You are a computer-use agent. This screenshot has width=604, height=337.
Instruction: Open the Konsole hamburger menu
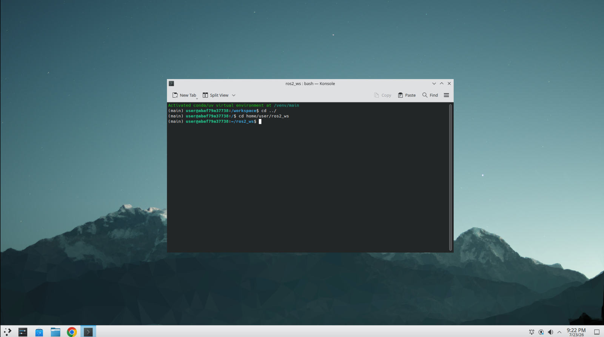(x=446, y=95)
